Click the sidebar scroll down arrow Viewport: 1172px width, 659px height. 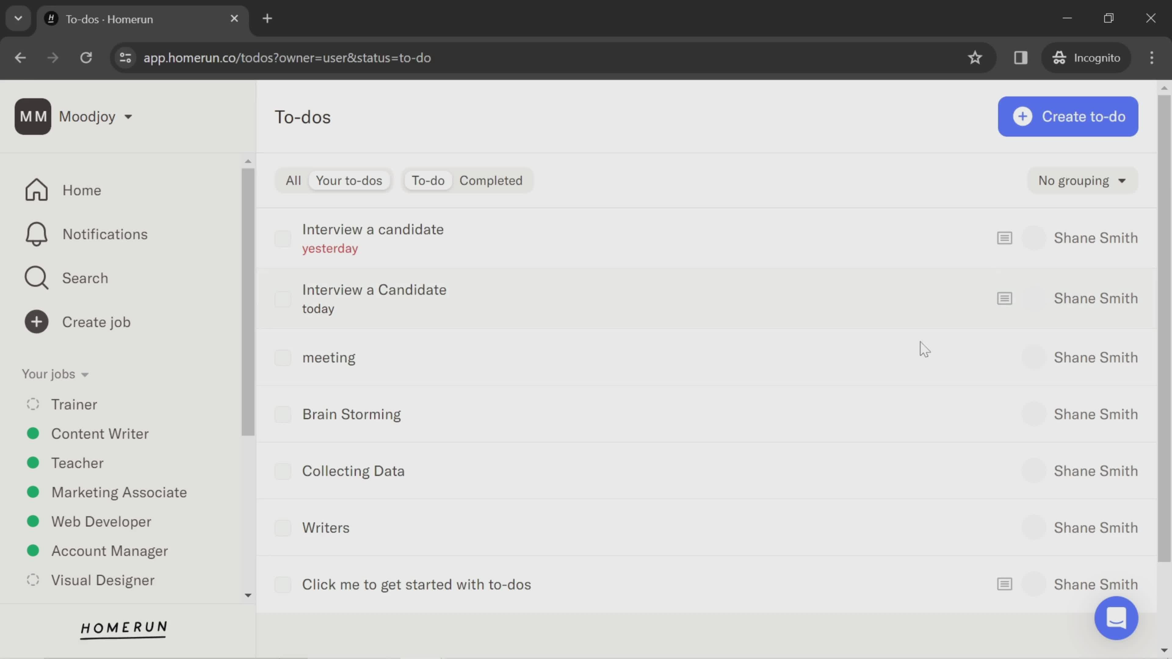tap(248, 595)
